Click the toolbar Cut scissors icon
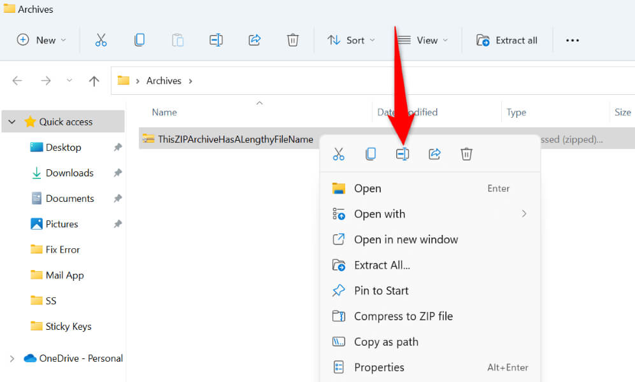635x382 pixels. (101, 40)
